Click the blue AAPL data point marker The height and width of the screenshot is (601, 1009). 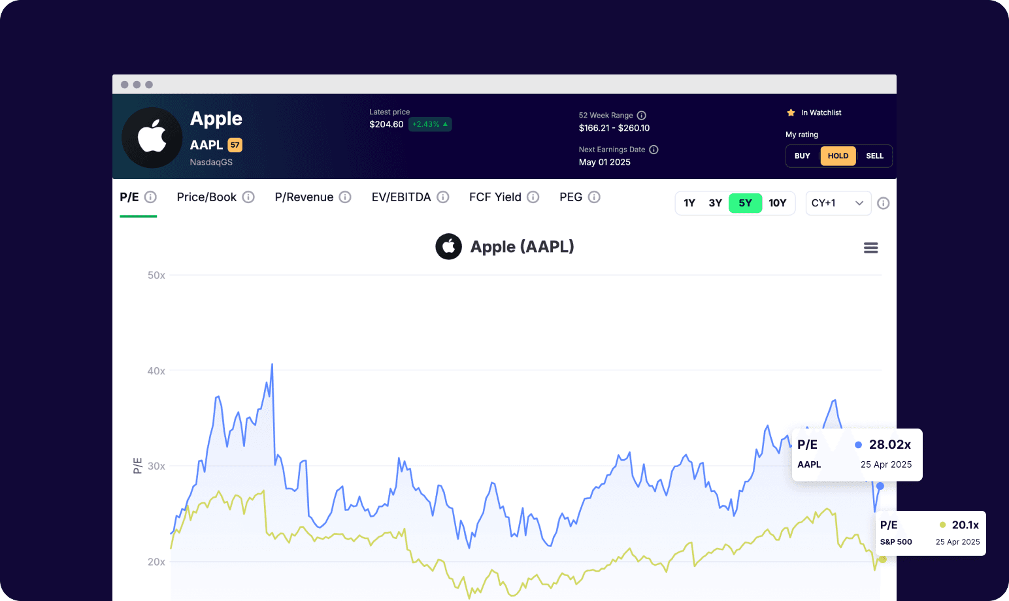(880, 486)
